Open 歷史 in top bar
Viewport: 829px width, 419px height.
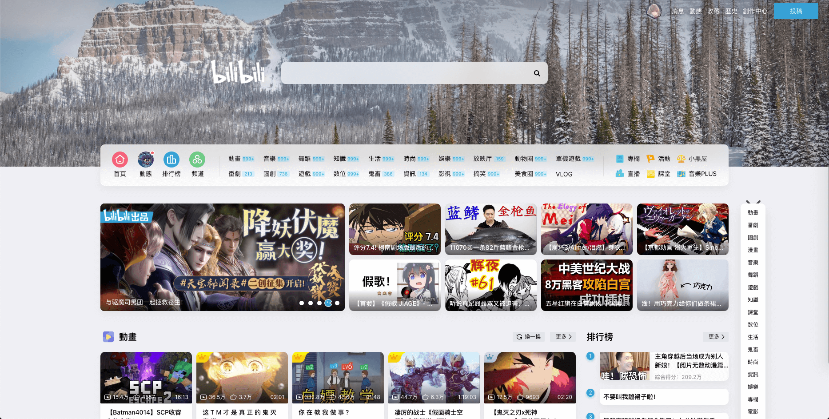(731, 11)
